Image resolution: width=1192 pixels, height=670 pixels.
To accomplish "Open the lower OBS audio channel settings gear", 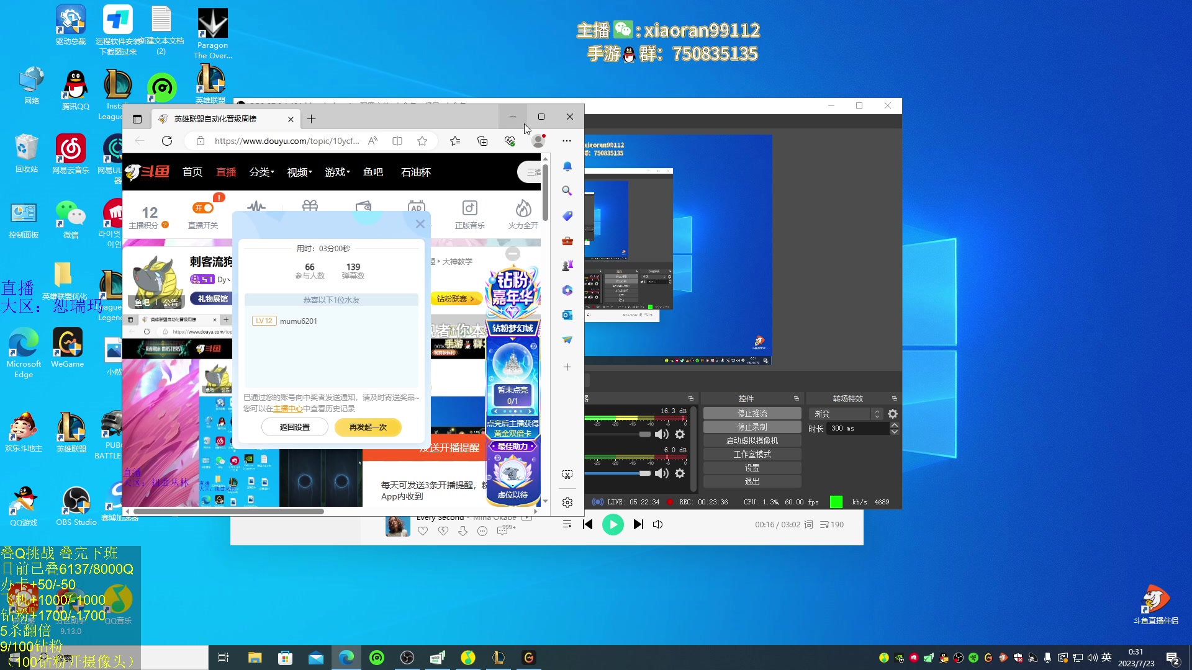I will click(x=680, y=473).
